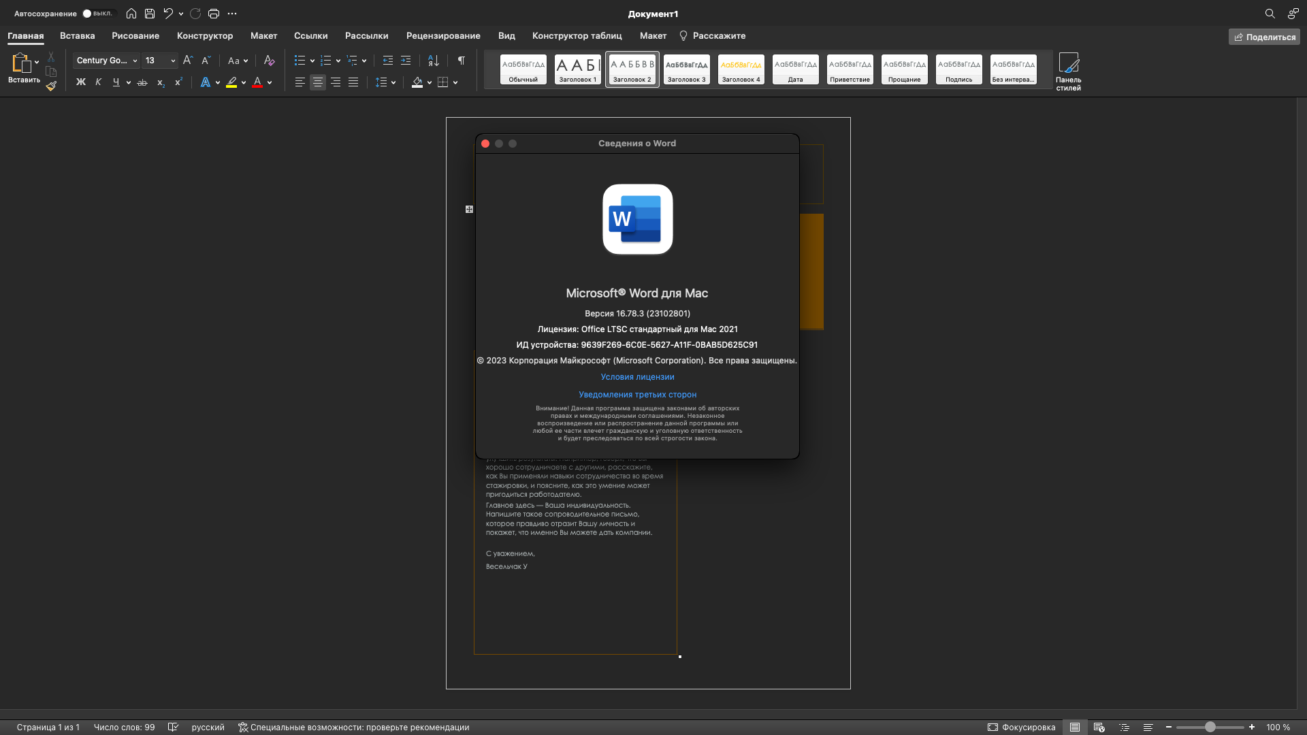Viewport: 1307px width, 735px height.
Task: Open the Home icon in title bar
Action: tap(131, 14)
